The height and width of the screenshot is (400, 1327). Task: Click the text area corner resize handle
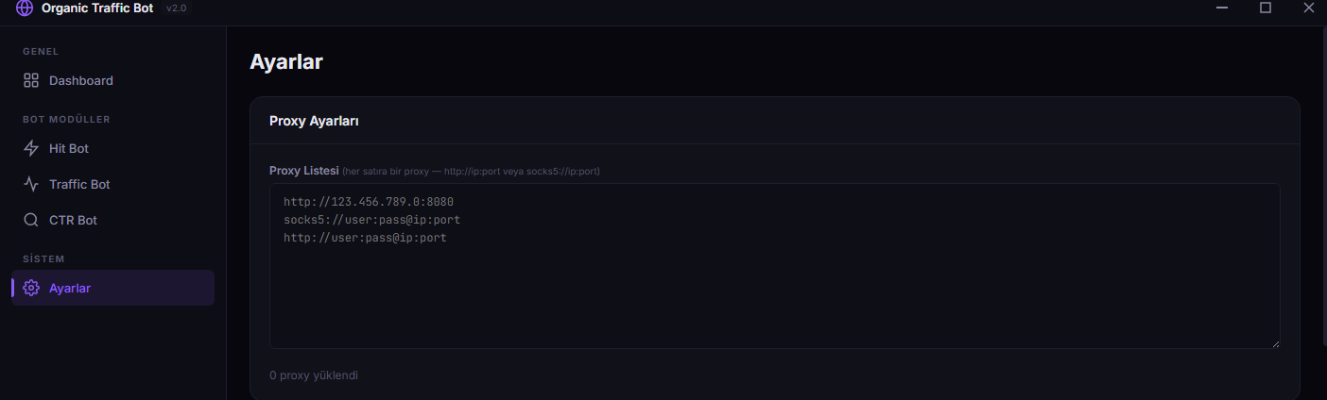[1275, 343]
